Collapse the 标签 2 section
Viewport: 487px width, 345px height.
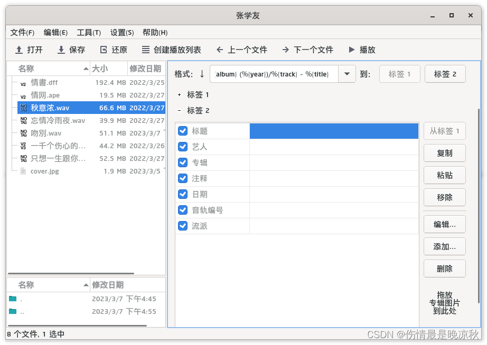pyautogui.click(x=179, y=111)
